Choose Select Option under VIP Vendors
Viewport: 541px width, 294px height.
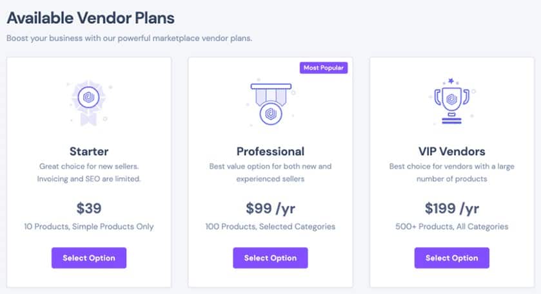coord(452,258)
